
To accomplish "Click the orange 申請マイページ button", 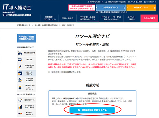I will click(x=141, y=8).
